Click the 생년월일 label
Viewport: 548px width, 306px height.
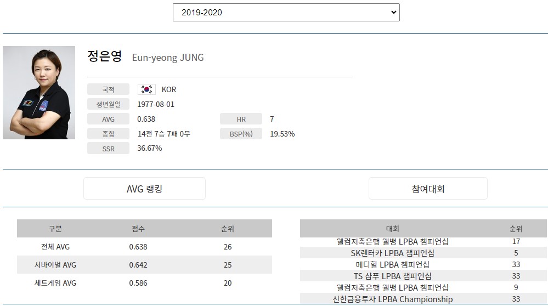(109, 104)
